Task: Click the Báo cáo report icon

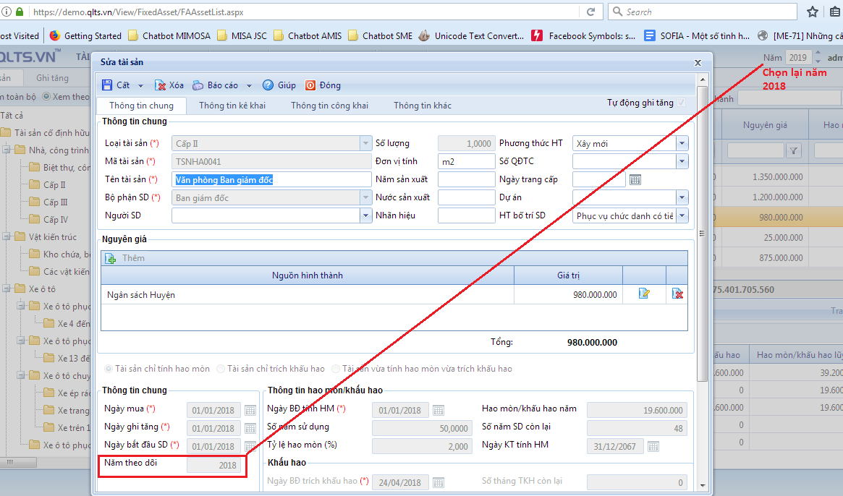Action: [x=198, y=85]
